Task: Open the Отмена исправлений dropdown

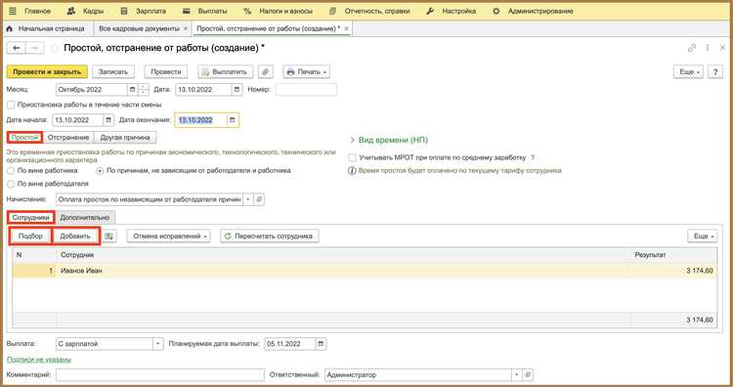Action: pyautogui.click(x=168, y=236)
